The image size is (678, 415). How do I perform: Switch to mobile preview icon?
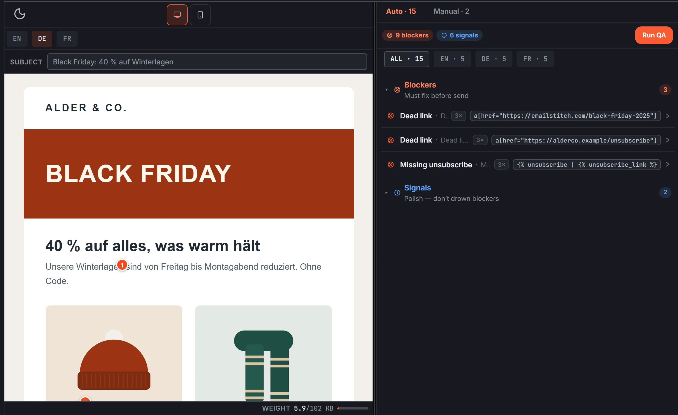click(x=200, y=15)
